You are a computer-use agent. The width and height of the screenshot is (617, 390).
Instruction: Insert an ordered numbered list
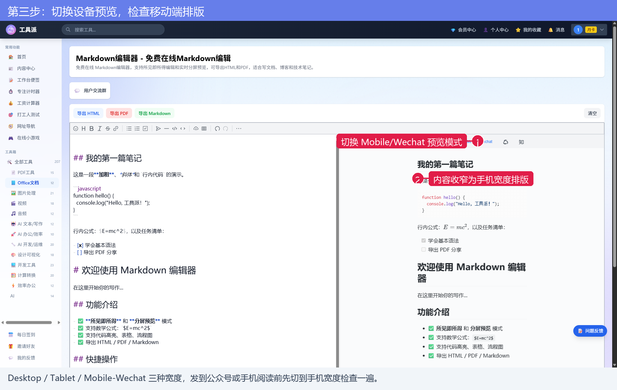click(x=137, y=129)
